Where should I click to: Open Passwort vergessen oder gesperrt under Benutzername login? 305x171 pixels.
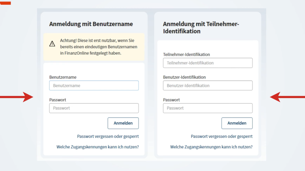[x=108, y=136]
